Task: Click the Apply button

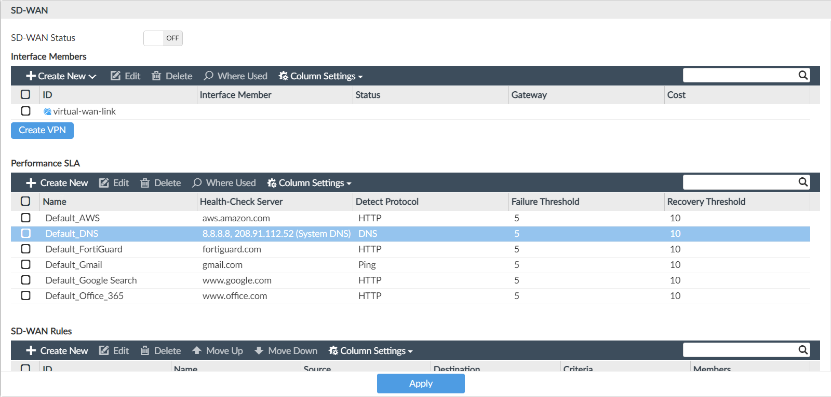Action: point(421,384)
